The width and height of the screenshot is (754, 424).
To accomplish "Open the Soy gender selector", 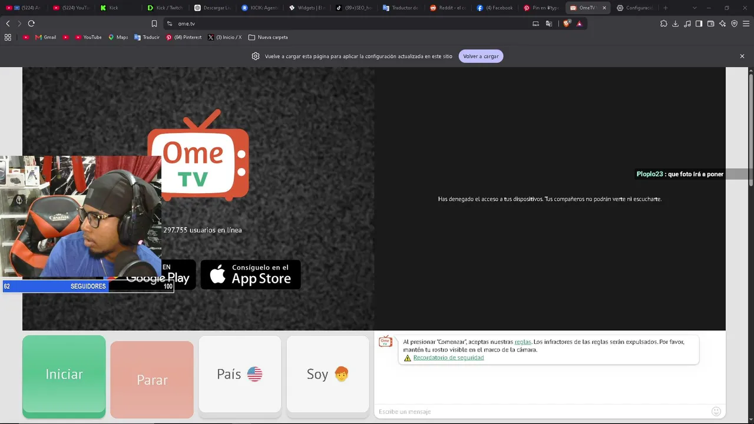I will pos(328,374).
